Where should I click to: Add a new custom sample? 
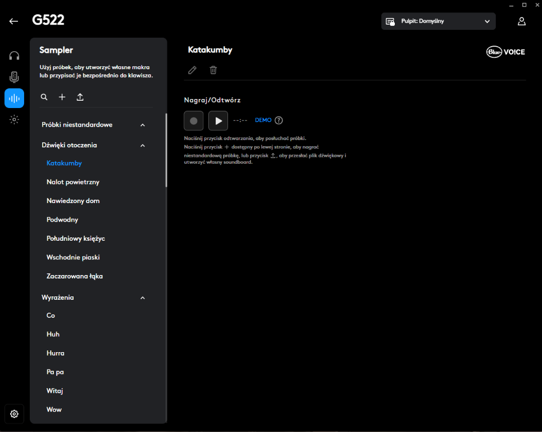62,97
